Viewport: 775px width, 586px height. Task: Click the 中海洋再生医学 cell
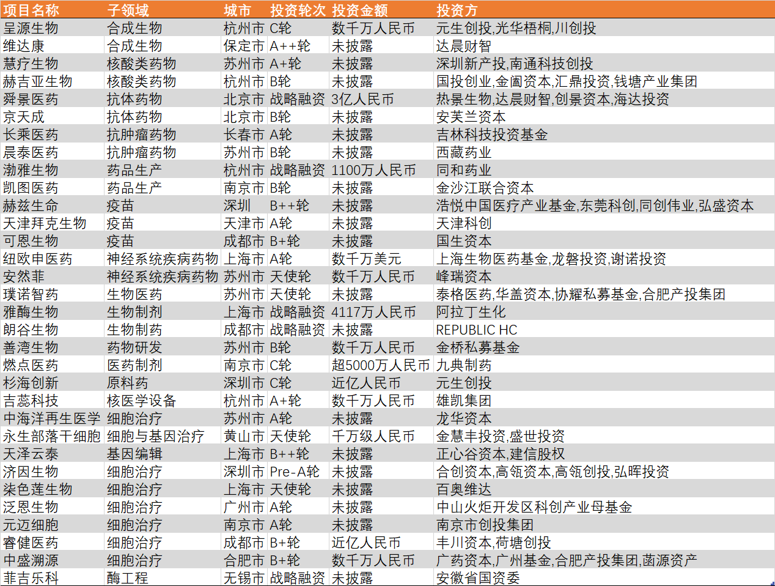(x=52, y=418)
